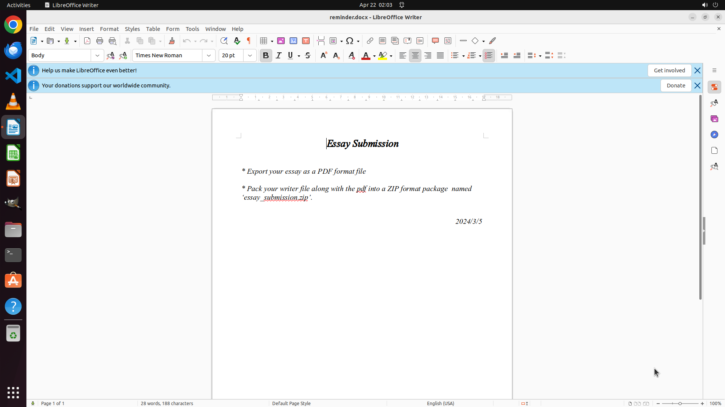Image resolution: width=725 pixels, height=407 pixels.
Task: Open the font size dropdown
Action: pyautogui.click(x=250, y=55)
